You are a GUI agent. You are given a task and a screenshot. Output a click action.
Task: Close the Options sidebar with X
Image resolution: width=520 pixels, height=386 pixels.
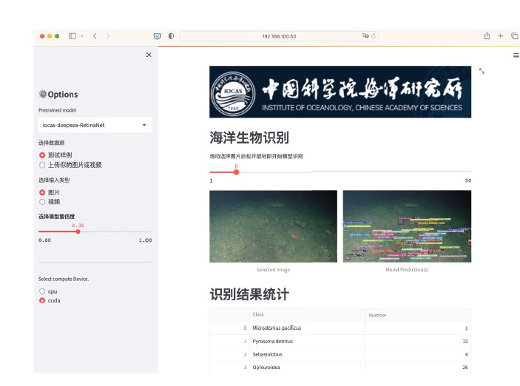[149, 55]
